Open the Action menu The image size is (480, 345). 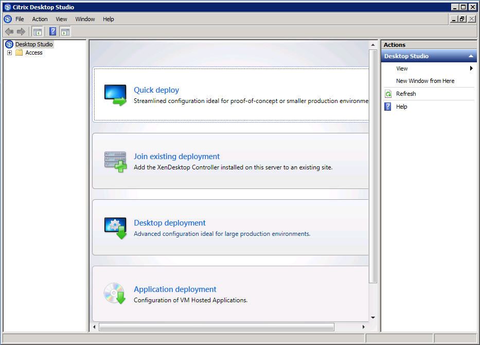[40, 19]
